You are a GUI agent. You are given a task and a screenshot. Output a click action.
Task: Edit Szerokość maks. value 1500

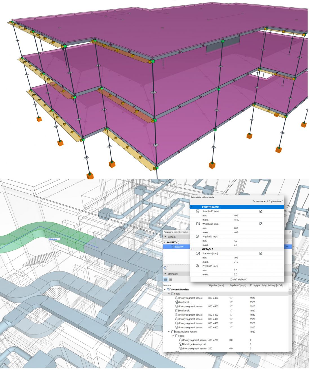(236, 220)
